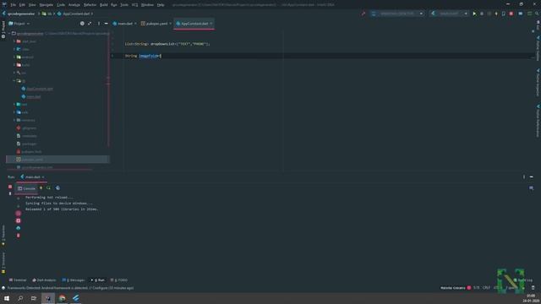Click the Chrome icon on taskbar
Image resolution: width=541 pixels, height=304 pixels.
pyautogui.click(x=62, y=298)
